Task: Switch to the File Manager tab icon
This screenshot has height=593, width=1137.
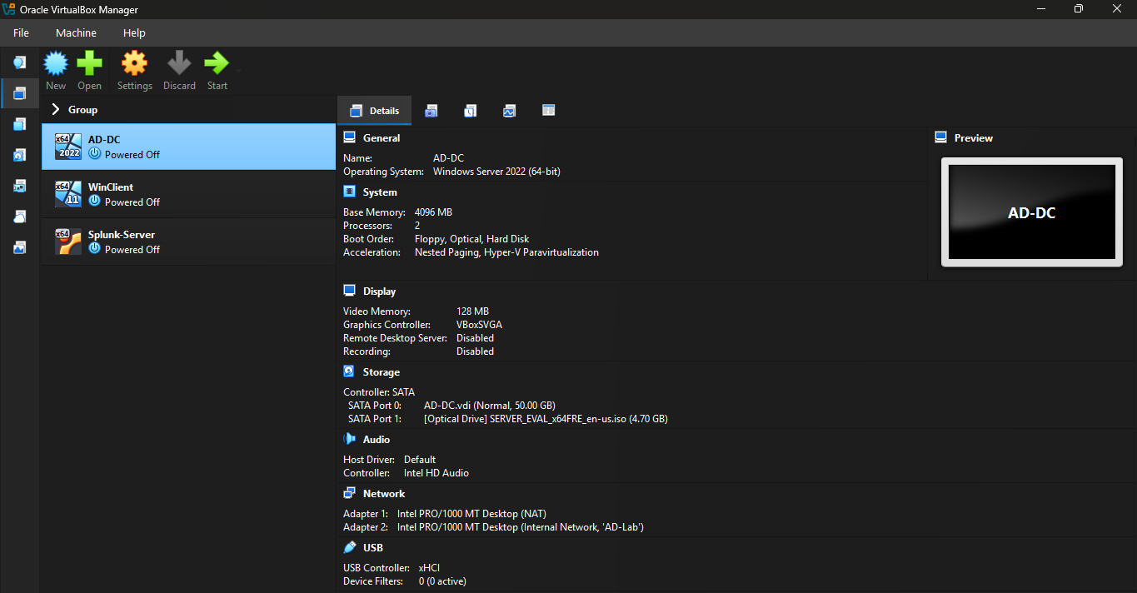Action: (x=548, y=111)
